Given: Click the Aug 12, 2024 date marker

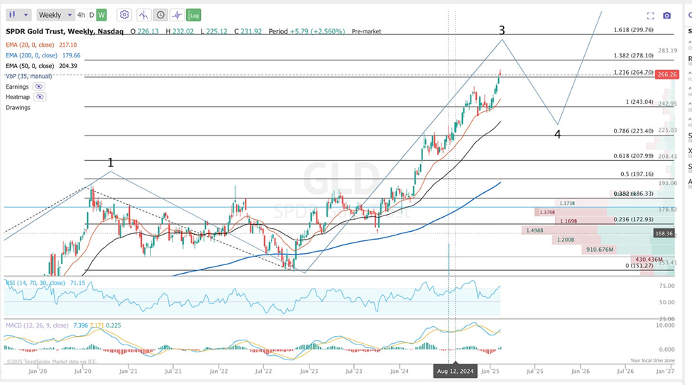Looking at the screenshot, I should [x=455, y=372].
